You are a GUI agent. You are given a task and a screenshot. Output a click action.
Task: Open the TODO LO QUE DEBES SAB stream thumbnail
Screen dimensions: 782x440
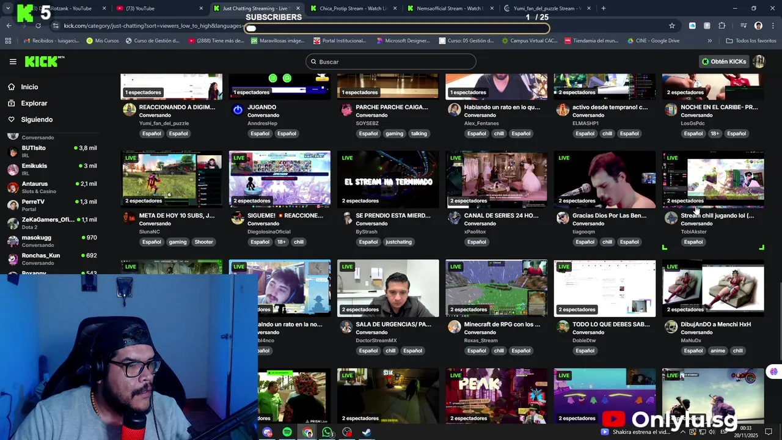tap(604, 288)
